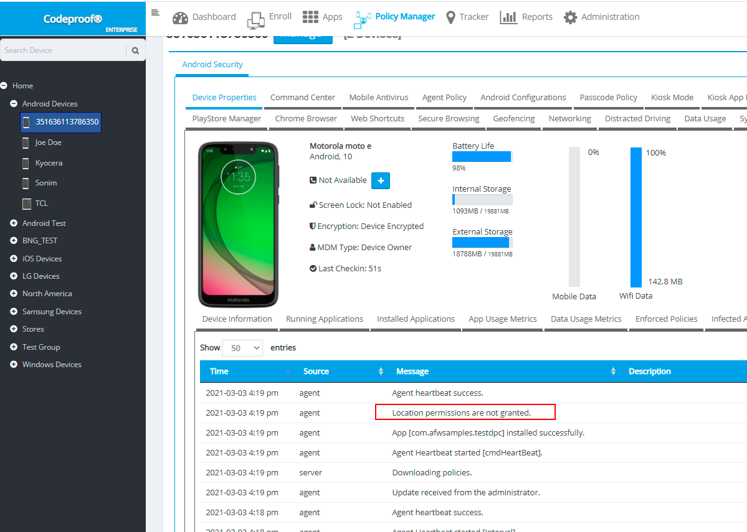Screen dimensions: 747x532
Task: Expand the LG Devices group
Action: click(13, 276)
